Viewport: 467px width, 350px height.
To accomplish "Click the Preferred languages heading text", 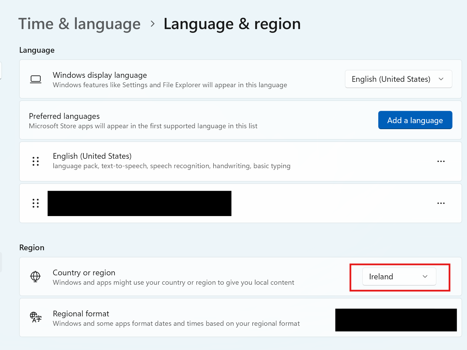I will pyautogui.click(x=64, y=116).
